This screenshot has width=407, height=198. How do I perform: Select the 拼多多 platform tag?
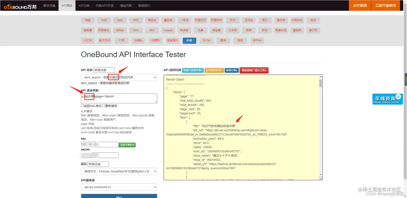click(184, 30)
